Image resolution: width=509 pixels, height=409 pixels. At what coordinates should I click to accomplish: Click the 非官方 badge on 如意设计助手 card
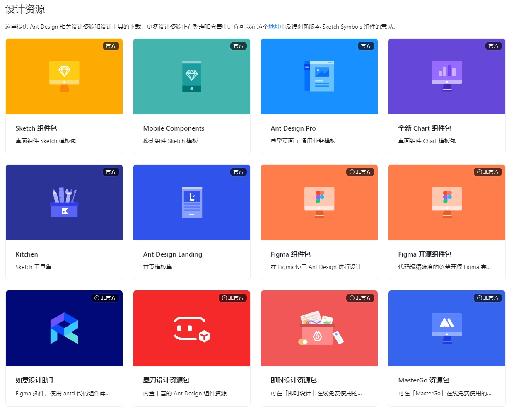105,298
